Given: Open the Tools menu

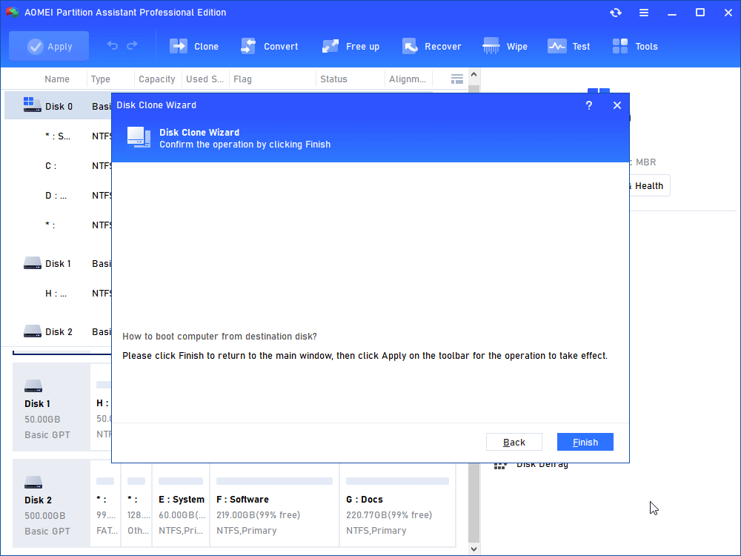Looking at the screenshot, I should pos(635,46).
